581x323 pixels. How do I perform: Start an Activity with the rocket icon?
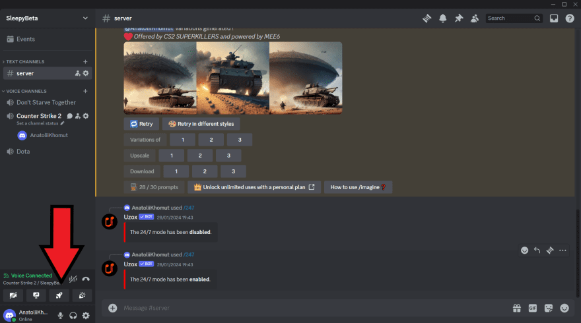pos(59,295)
